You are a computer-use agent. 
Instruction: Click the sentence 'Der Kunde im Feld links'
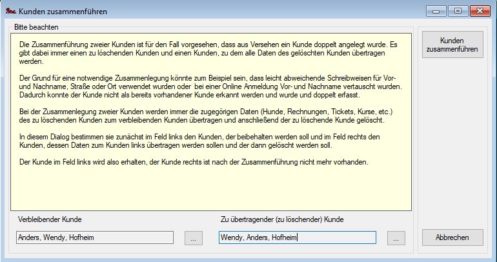[194, 162]
